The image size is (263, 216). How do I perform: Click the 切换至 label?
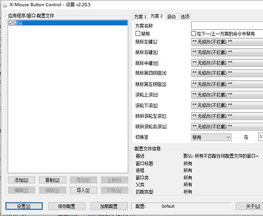142,137
